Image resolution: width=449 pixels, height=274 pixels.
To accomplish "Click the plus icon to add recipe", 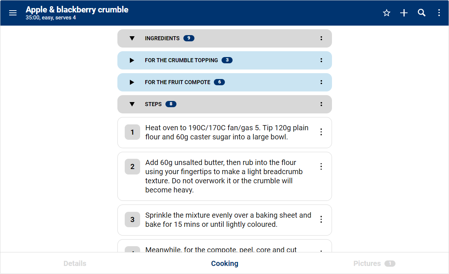I will [404, 13].
